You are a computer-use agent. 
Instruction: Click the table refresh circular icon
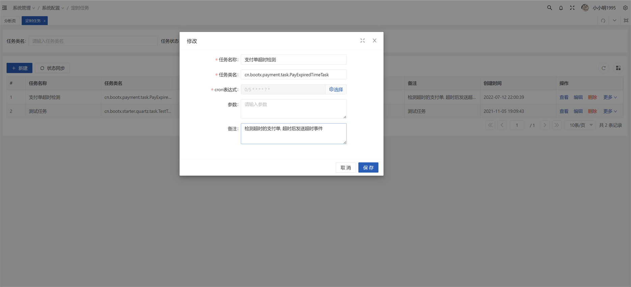point(603,68)
